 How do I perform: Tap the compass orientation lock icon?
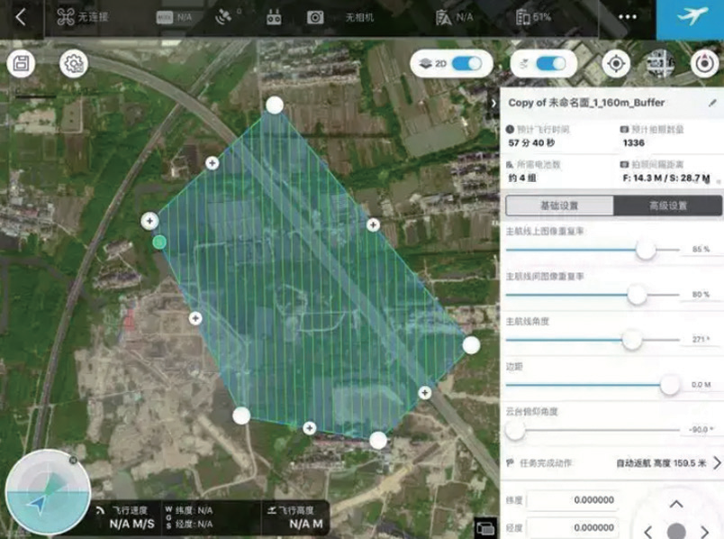(x=704, y=63)
